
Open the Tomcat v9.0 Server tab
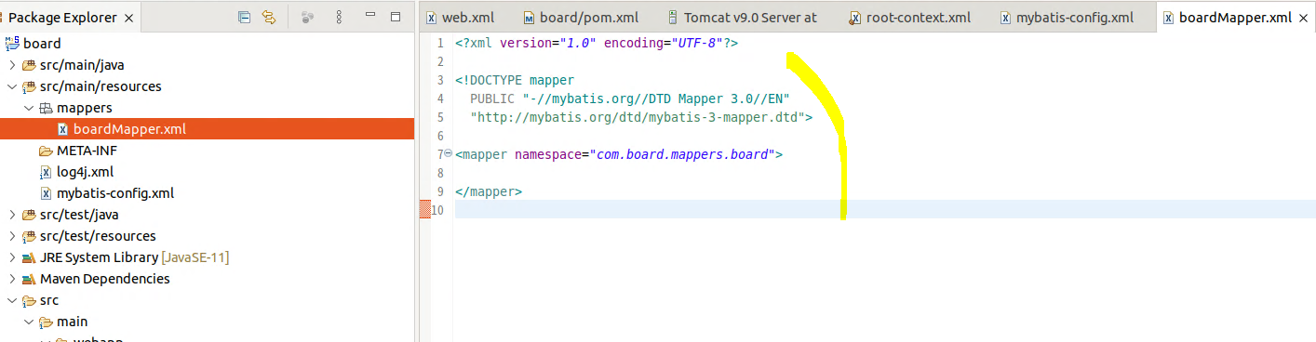point(742,18)
